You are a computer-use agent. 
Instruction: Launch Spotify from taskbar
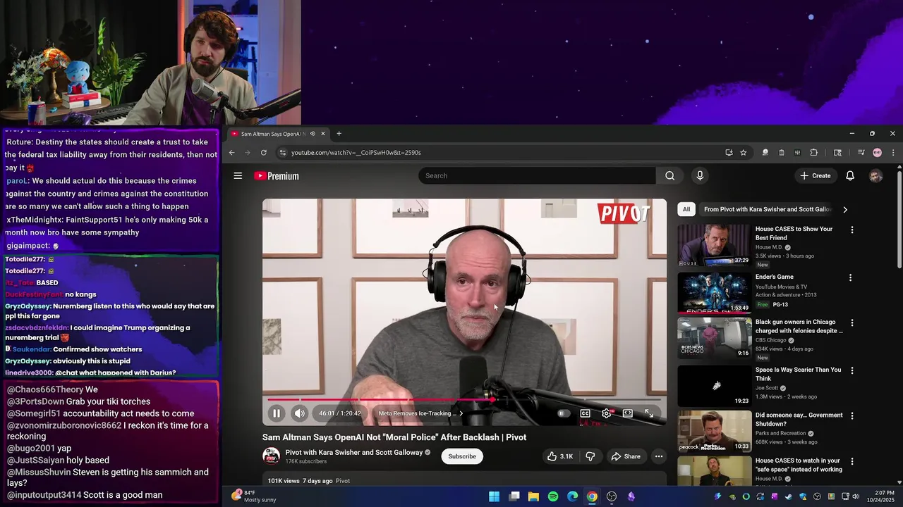(x=553, y=496)
